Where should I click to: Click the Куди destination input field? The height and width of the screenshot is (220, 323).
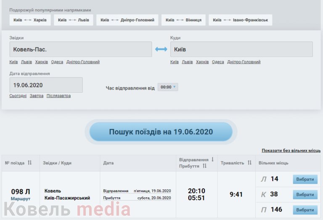241,49
